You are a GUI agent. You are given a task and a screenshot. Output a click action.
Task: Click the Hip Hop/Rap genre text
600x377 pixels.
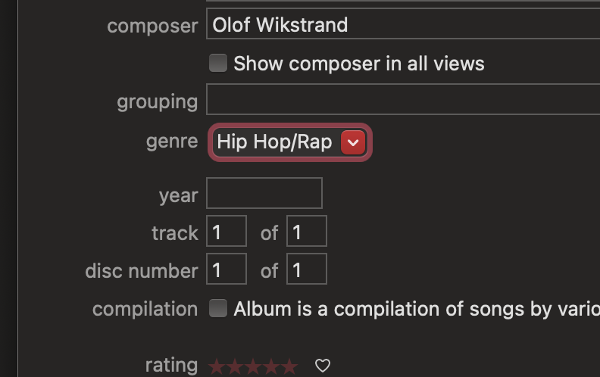click(274, 142)
